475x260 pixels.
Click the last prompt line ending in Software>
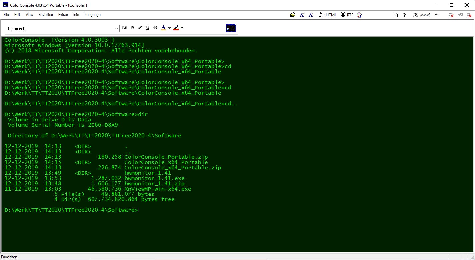pos(71,210)
